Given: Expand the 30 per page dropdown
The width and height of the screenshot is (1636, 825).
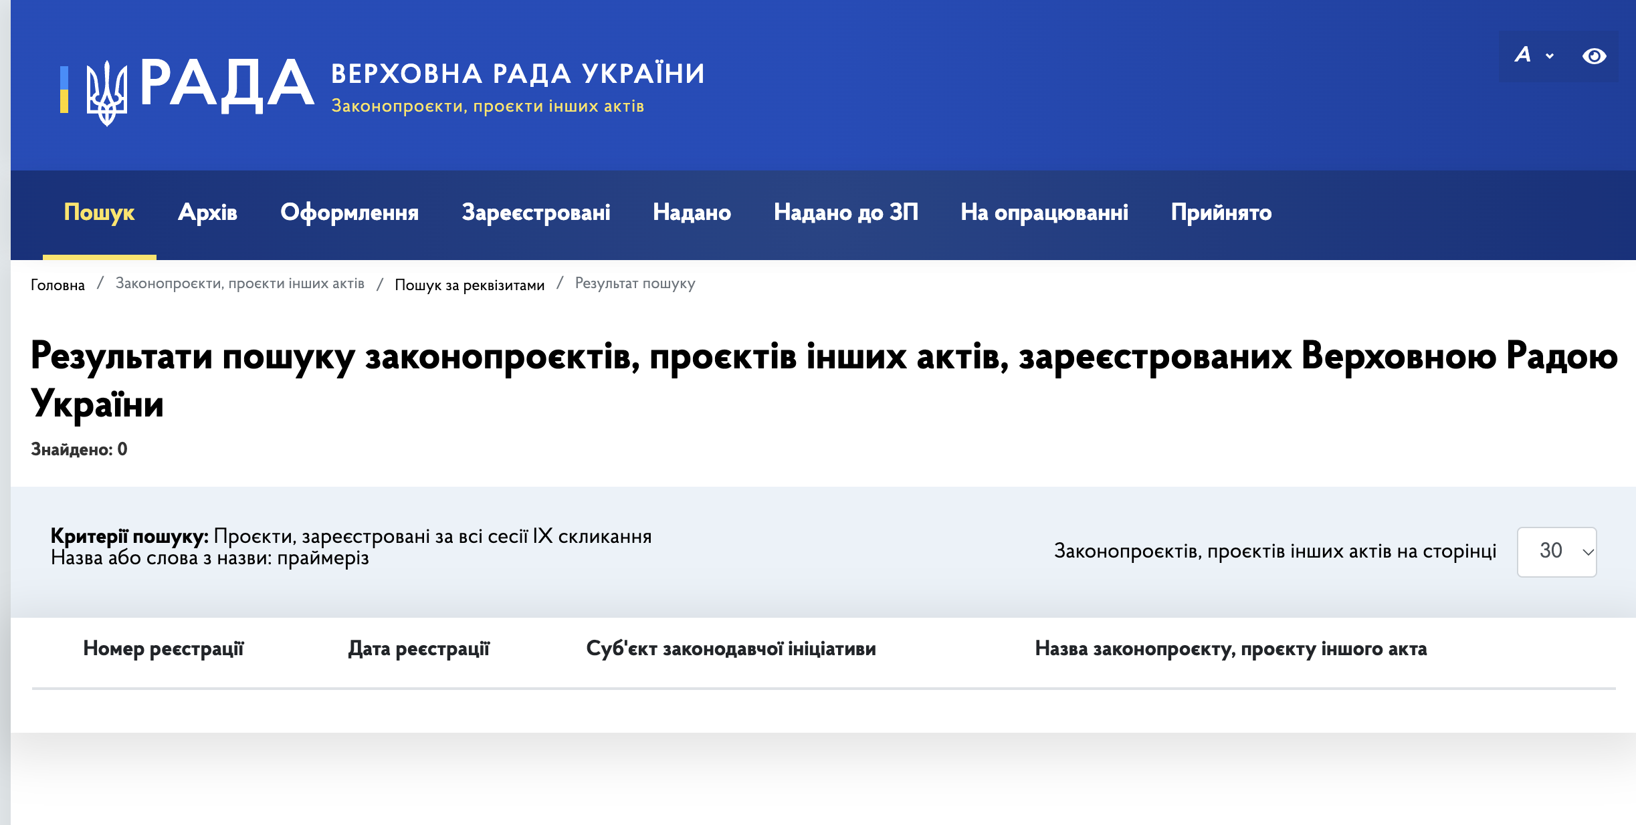Looking at the screenshot, I should click(x=1556, y=552).
